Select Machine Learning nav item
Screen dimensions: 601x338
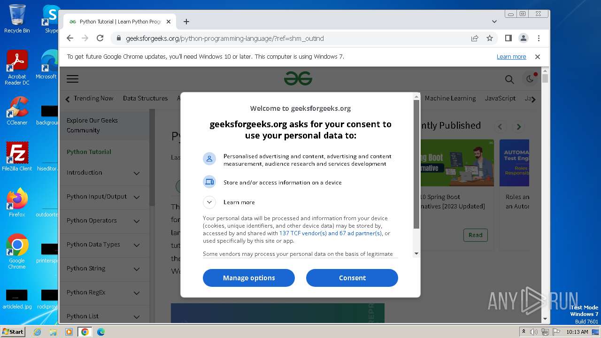coord(450,99)
